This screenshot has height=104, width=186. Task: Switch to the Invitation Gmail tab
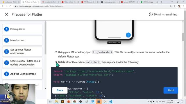50,2
